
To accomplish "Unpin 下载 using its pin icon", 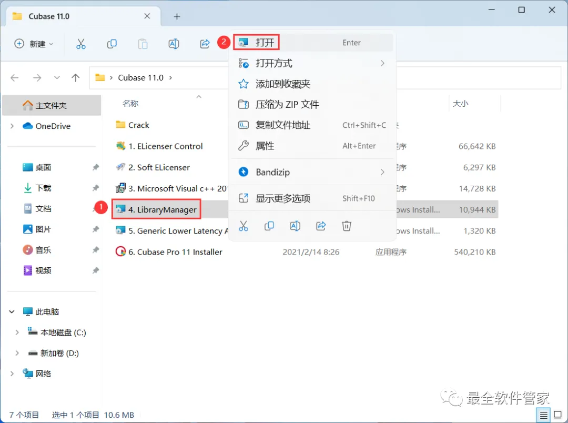I will [95, 188].
